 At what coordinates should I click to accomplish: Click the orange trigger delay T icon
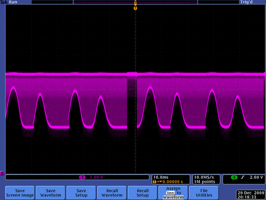click(x=154, y=182)
